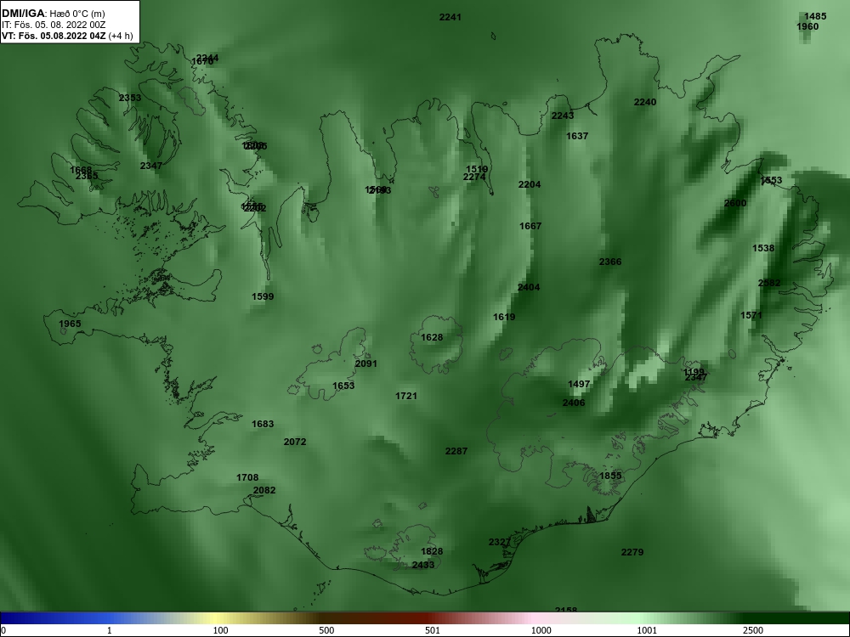The image size is (850, 637).
Task: Select the value 1485 in the northeast corner
Action: (815, 16)
